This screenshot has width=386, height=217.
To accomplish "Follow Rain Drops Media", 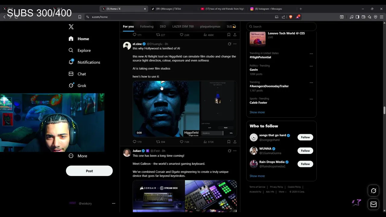I will click(x=305, y=164).
